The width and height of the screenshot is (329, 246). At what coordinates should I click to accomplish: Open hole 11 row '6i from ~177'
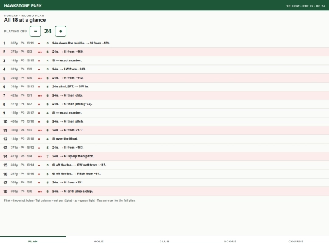[x=164, y=130]
